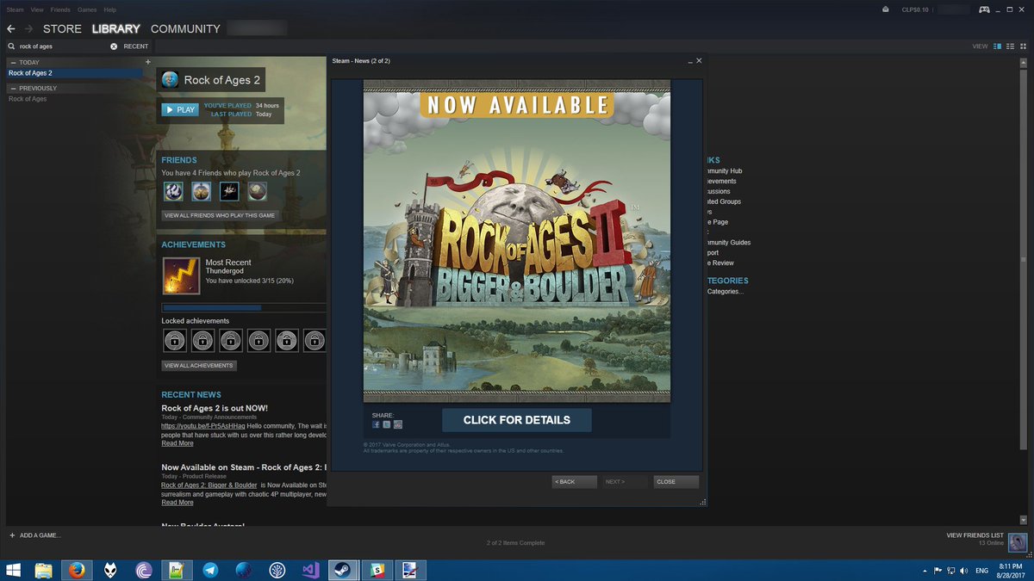The width and height of the screenshot is (1034, 581).
Task: Select Rock of Ages 2 in library list
Action: coord(74,73)
